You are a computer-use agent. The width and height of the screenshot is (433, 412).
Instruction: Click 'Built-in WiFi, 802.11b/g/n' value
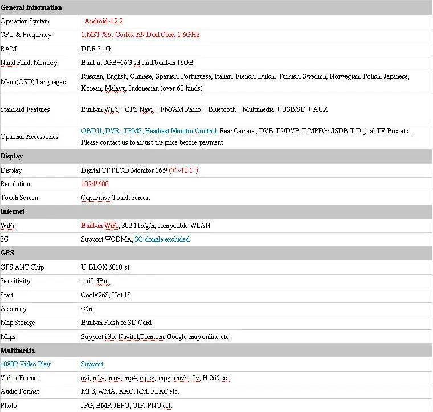click(x=146, y=226)
